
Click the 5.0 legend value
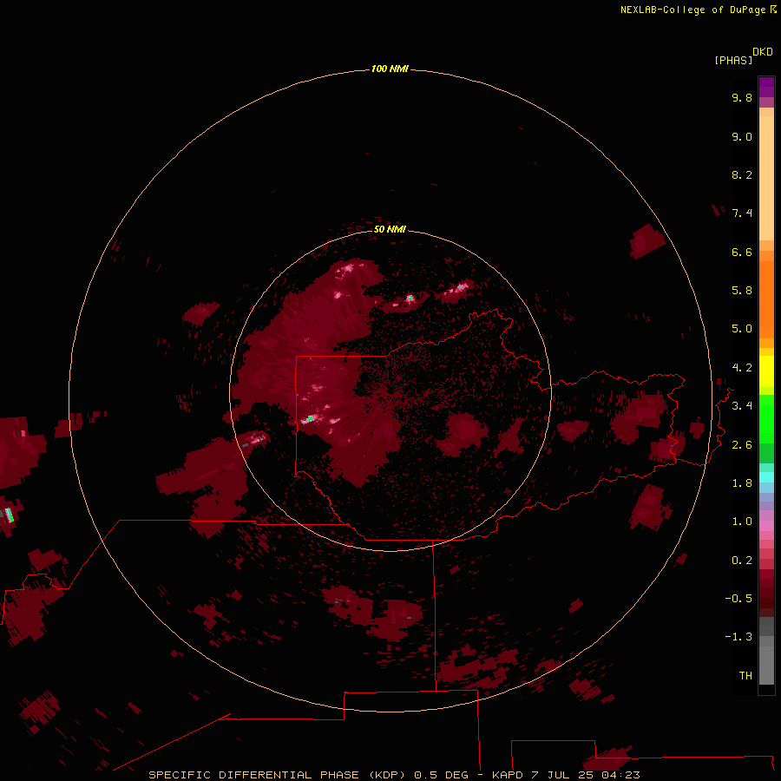pyautogui.click(x=742, y=329)
